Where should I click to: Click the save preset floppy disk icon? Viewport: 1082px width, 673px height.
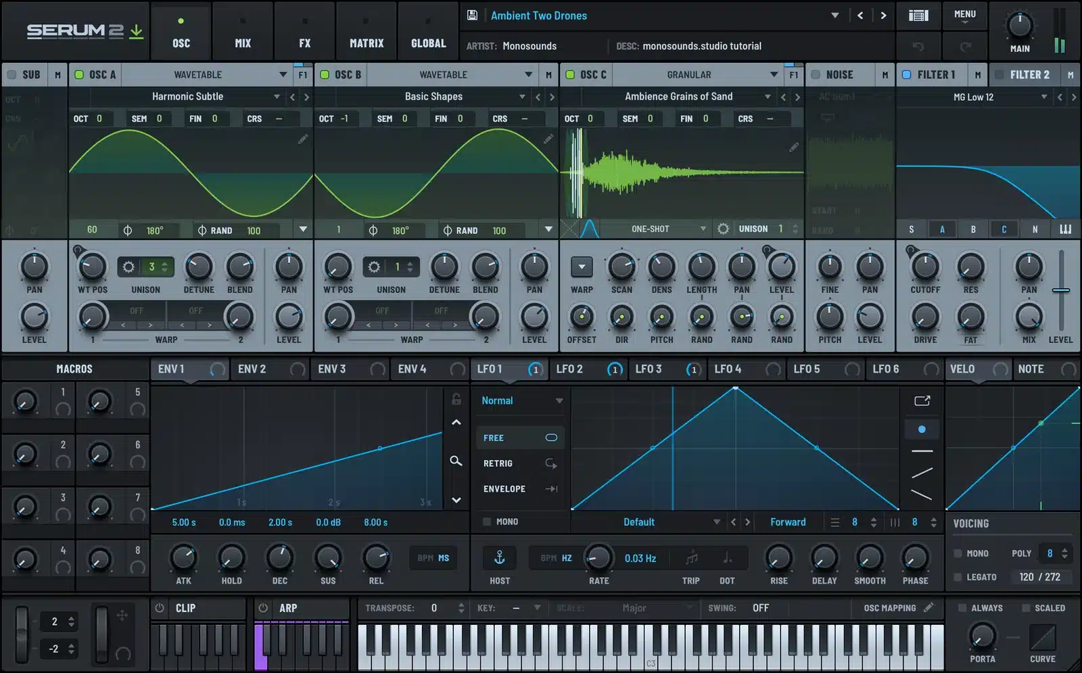tap(473, 15)
